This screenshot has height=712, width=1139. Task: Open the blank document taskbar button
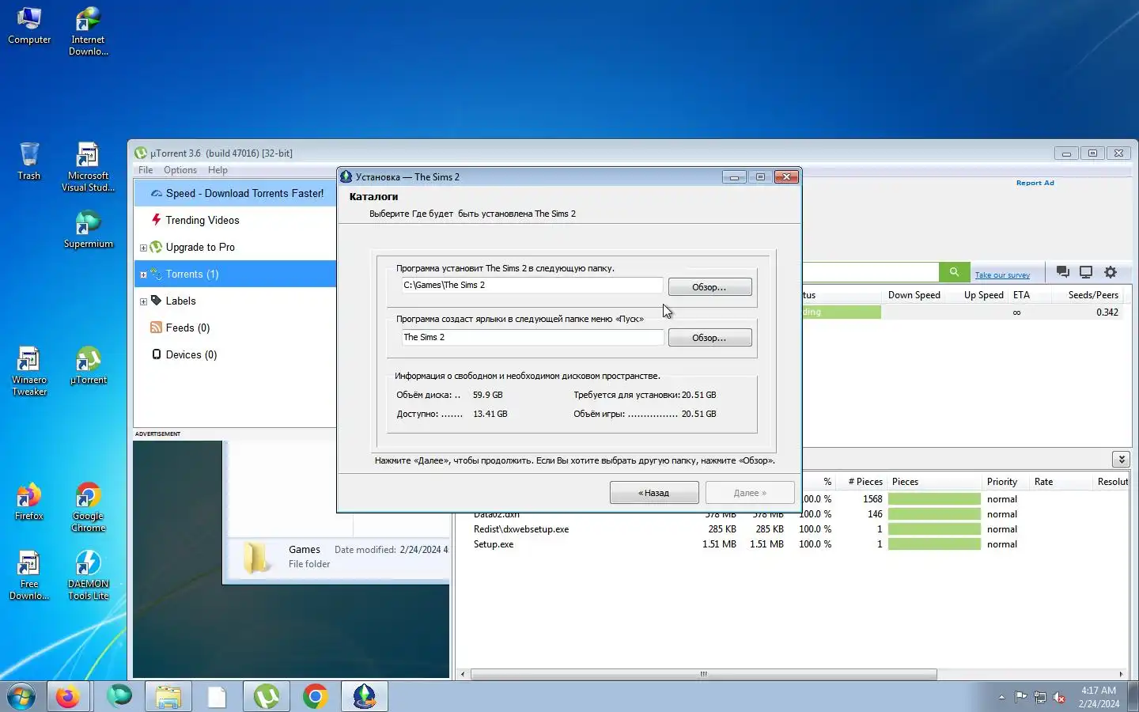218,696
